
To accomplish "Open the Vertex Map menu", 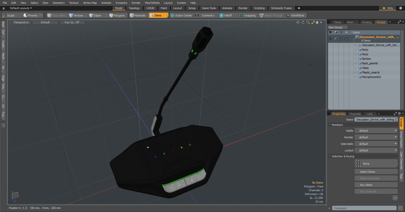I will click(x=90, y=3).
